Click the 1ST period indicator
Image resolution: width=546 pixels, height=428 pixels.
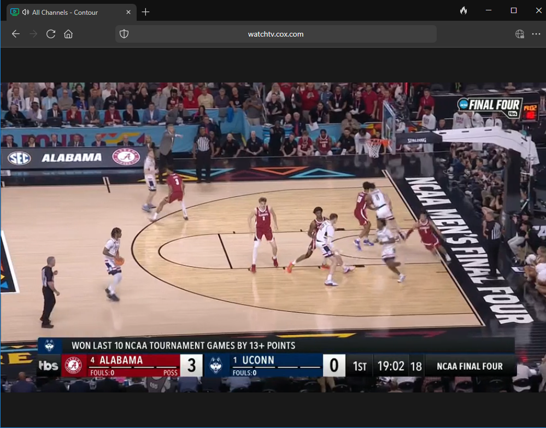point(360,366)
